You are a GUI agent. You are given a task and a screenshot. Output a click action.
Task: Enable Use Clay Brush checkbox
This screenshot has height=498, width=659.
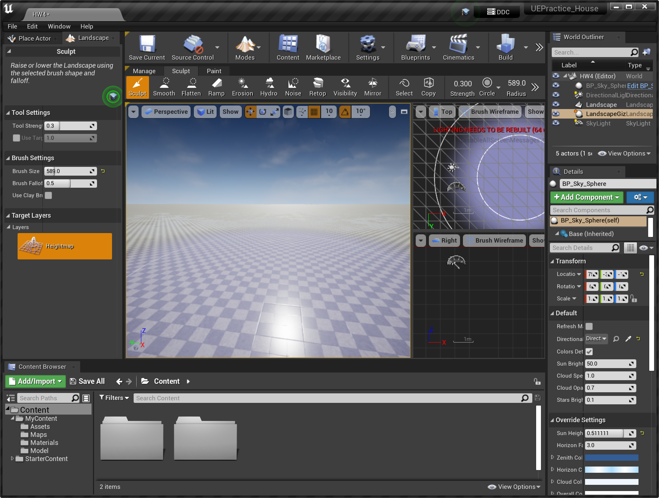point(48,195)
